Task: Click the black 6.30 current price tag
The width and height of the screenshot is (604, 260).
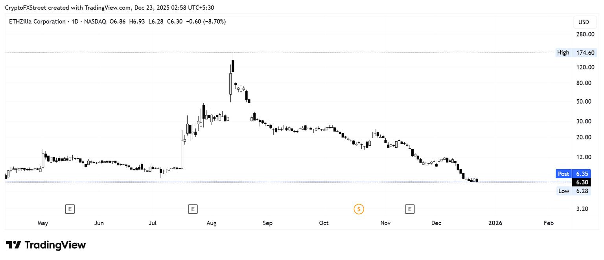Action: (x=582, y=182)
